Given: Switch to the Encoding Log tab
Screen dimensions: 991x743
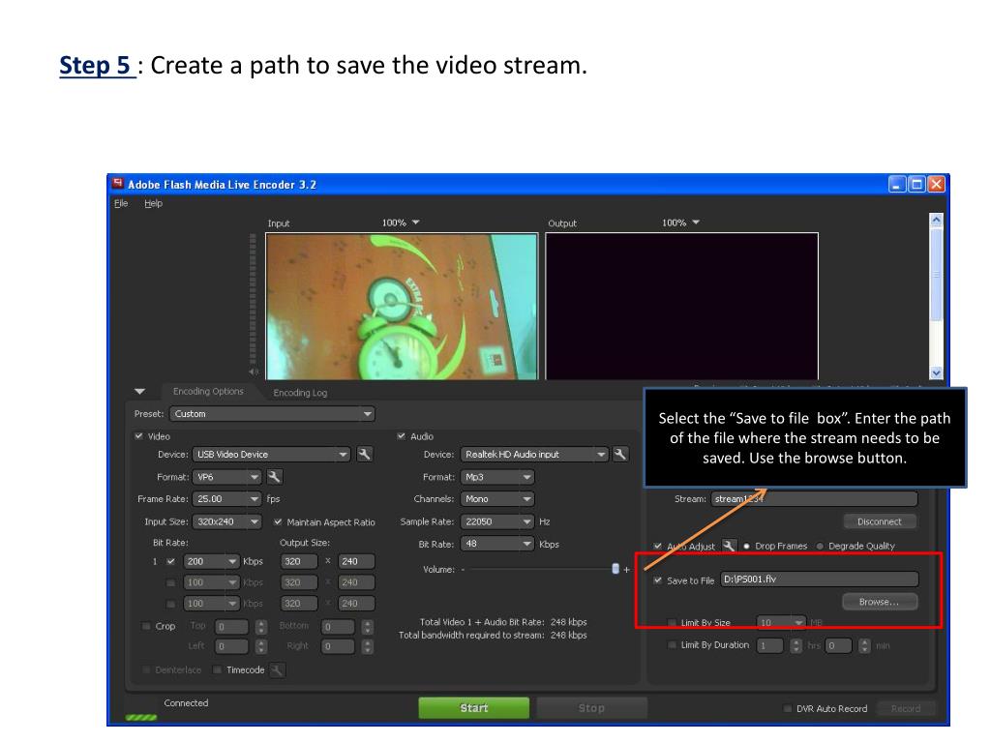Looking at the screenshot, I should [x=300, y=393].
